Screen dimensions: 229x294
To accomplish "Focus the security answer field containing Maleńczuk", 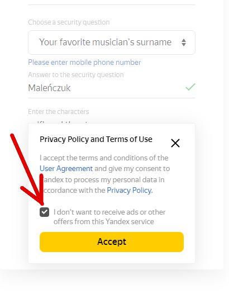I will click(112, 88).
